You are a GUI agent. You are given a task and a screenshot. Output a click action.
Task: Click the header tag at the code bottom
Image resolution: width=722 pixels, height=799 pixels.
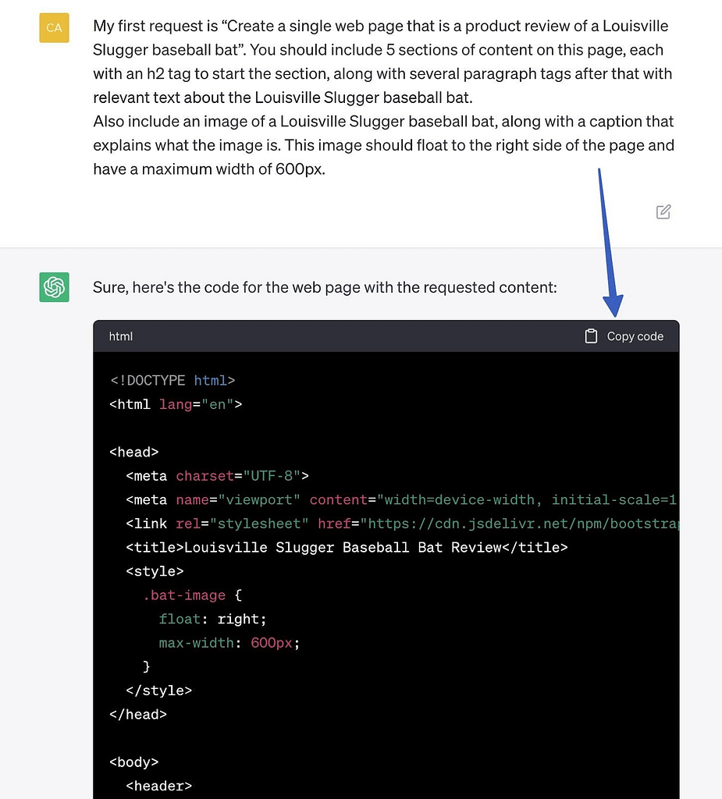pos(158,786)
